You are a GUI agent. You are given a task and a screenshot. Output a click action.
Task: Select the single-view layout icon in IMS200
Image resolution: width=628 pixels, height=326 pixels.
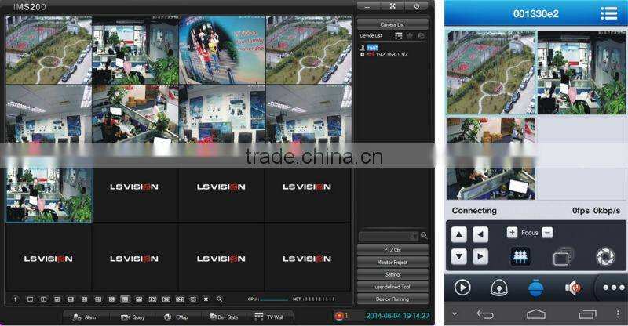pos(30,299)
